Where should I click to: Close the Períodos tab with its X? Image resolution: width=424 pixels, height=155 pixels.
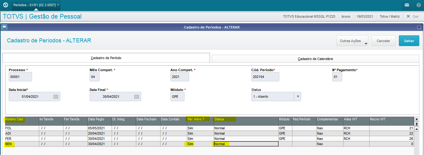58,5
